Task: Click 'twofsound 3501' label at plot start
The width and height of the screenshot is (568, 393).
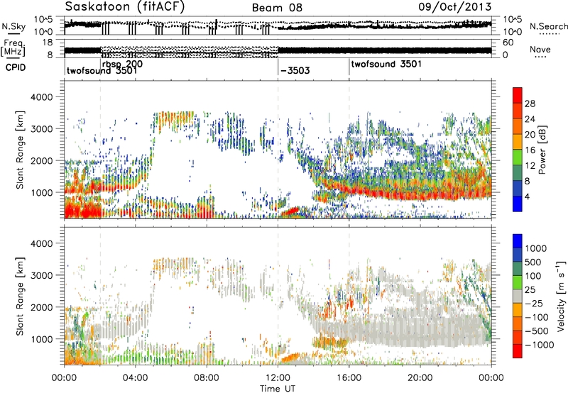Action: (102, 70)
